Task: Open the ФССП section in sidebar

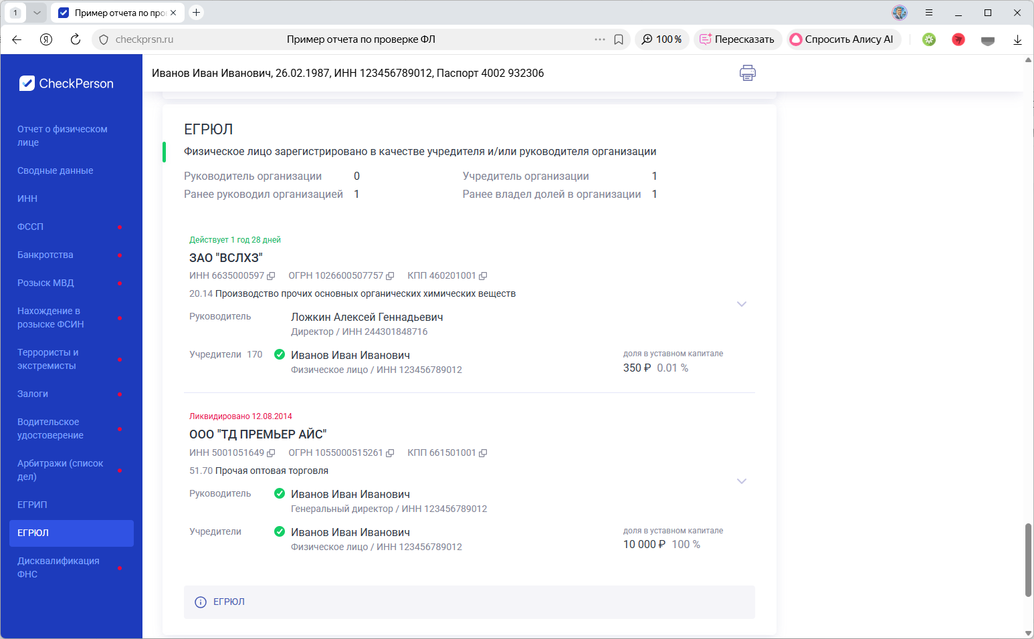Action: coord(31,227)
